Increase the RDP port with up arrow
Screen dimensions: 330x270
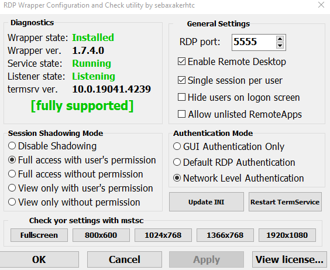(280, 39)
